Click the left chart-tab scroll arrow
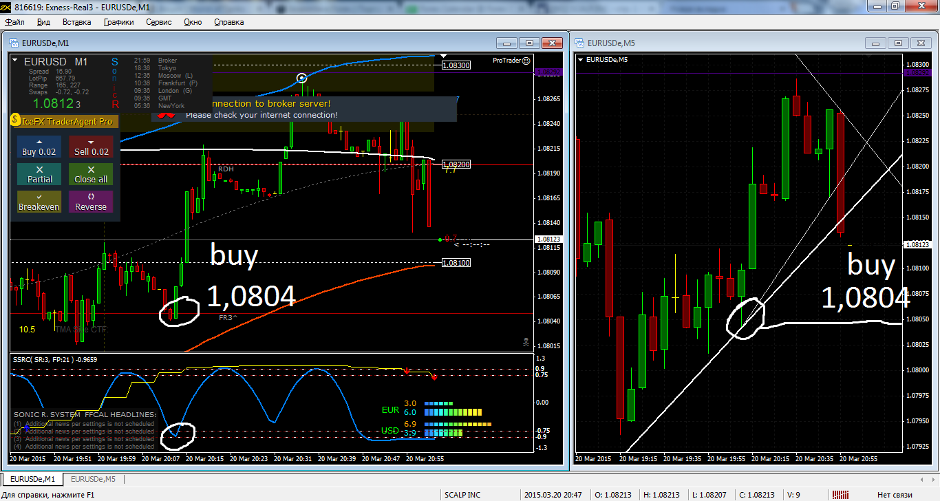The height and width of the screenshot is (501, 940). (922, 479)
